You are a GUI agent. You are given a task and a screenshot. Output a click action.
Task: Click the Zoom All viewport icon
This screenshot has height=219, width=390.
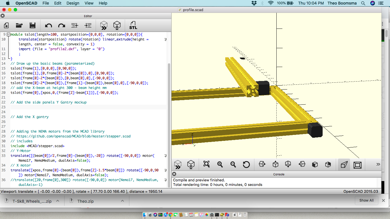[x=206, y=164]
